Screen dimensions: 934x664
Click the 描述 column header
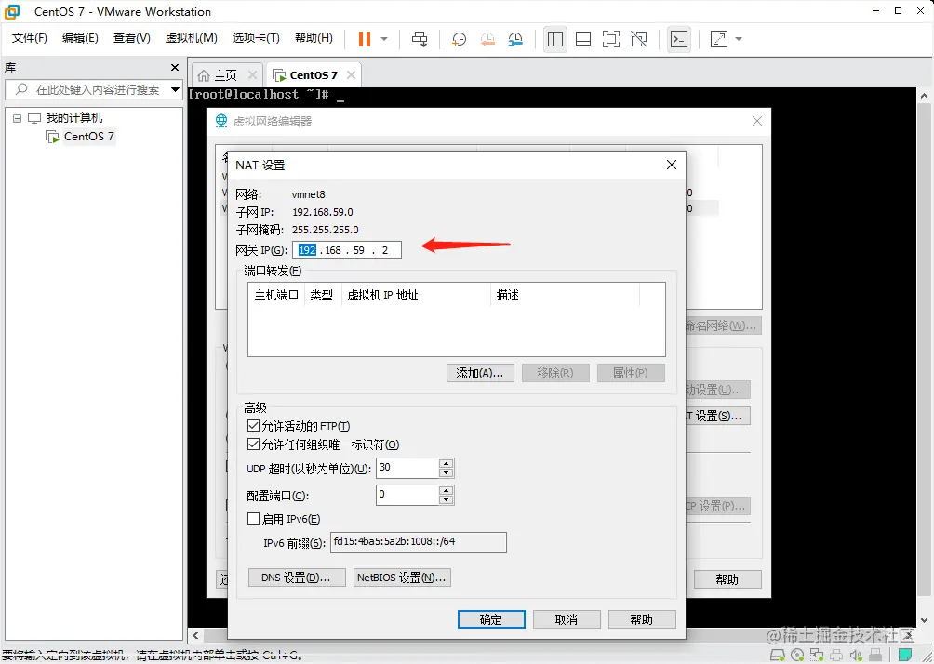[x=565, y=296]
